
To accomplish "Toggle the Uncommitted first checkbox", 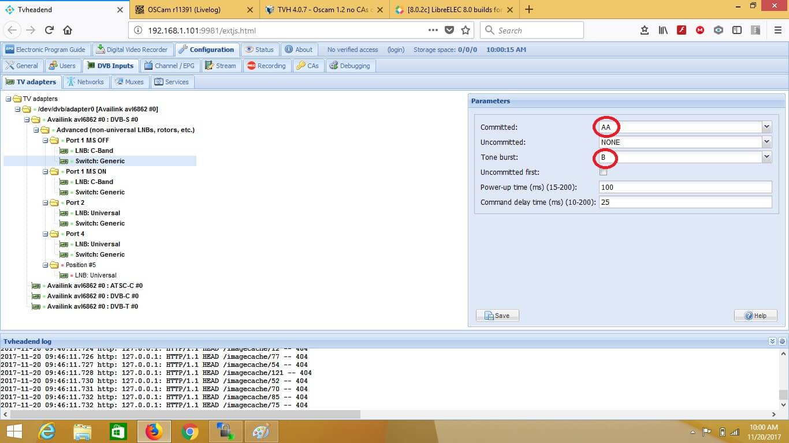I will coord(604,172).
